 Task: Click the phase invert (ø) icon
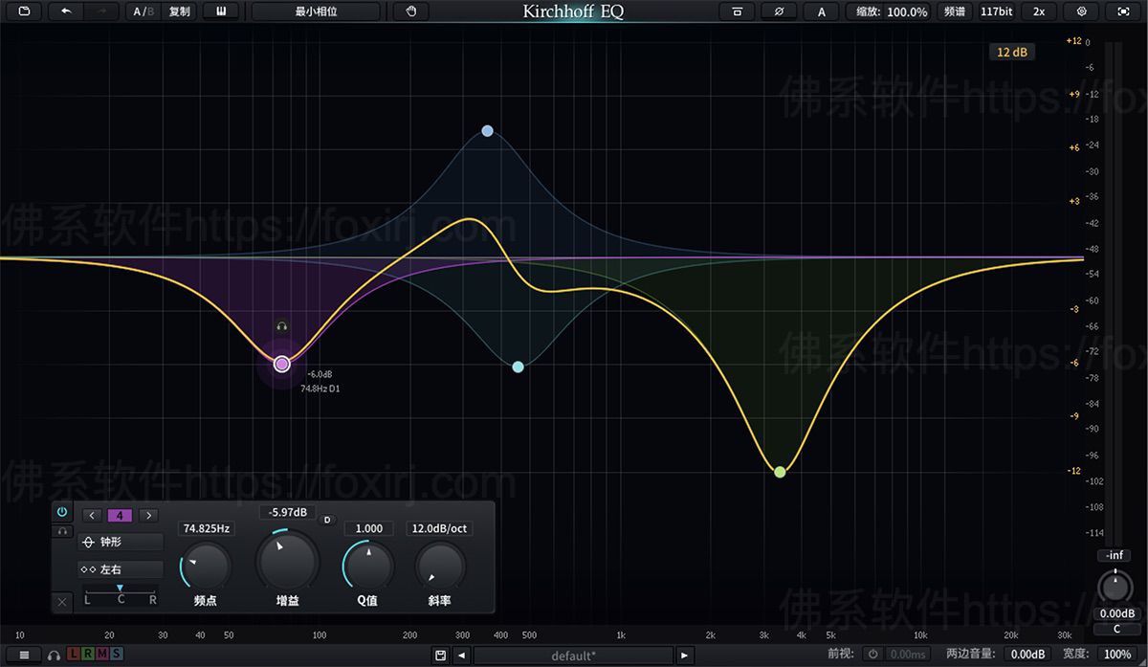tap(780, 11)
